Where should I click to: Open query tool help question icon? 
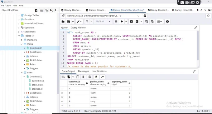(x=167, y=22)
